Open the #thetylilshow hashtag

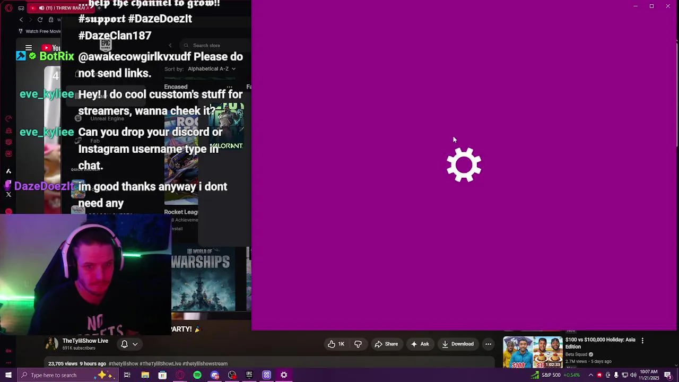(x=124, y=363)
